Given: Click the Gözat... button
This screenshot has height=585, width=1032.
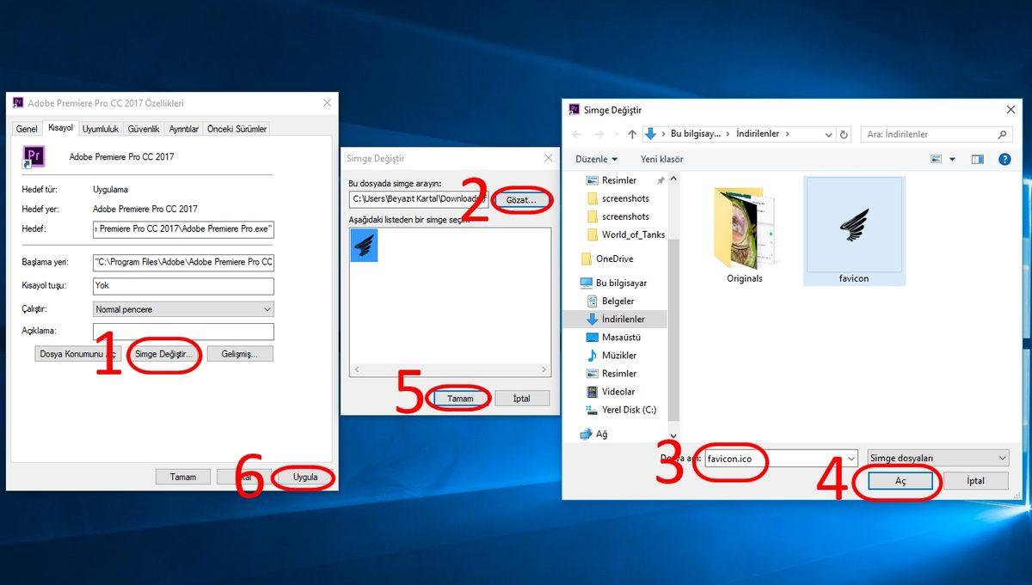Looking at the screenshot, I should [523, 199].
